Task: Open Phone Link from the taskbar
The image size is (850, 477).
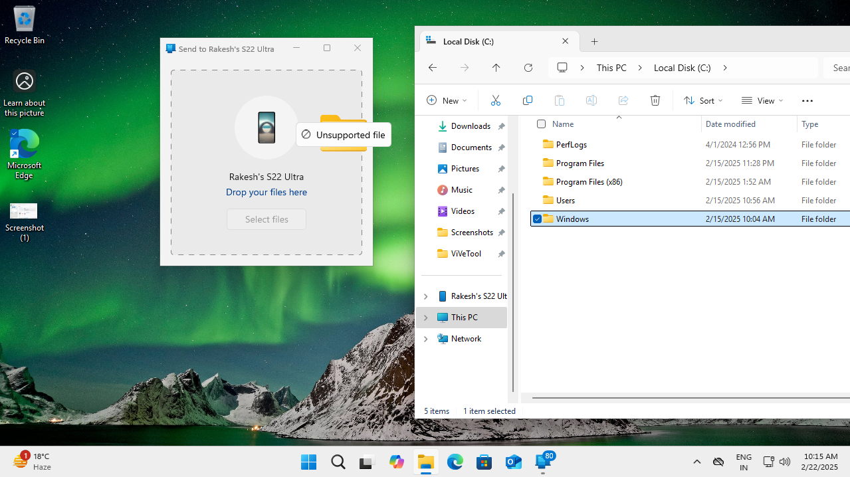Action: pyautogui.click(x=542, y=462)
